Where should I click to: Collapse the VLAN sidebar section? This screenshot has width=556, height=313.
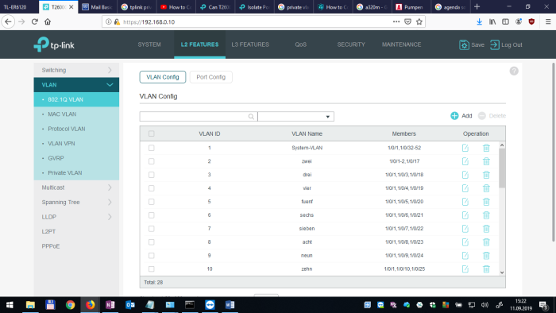(x=76, y=85)
